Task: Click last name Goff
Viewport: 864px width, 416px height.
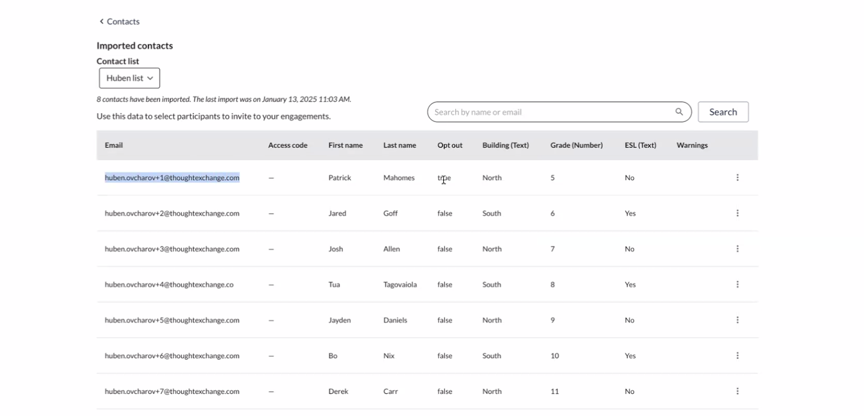Action: coord(390,213)
